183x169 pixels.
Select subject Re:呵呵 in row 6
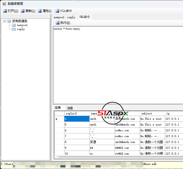[x=152, y=130]
